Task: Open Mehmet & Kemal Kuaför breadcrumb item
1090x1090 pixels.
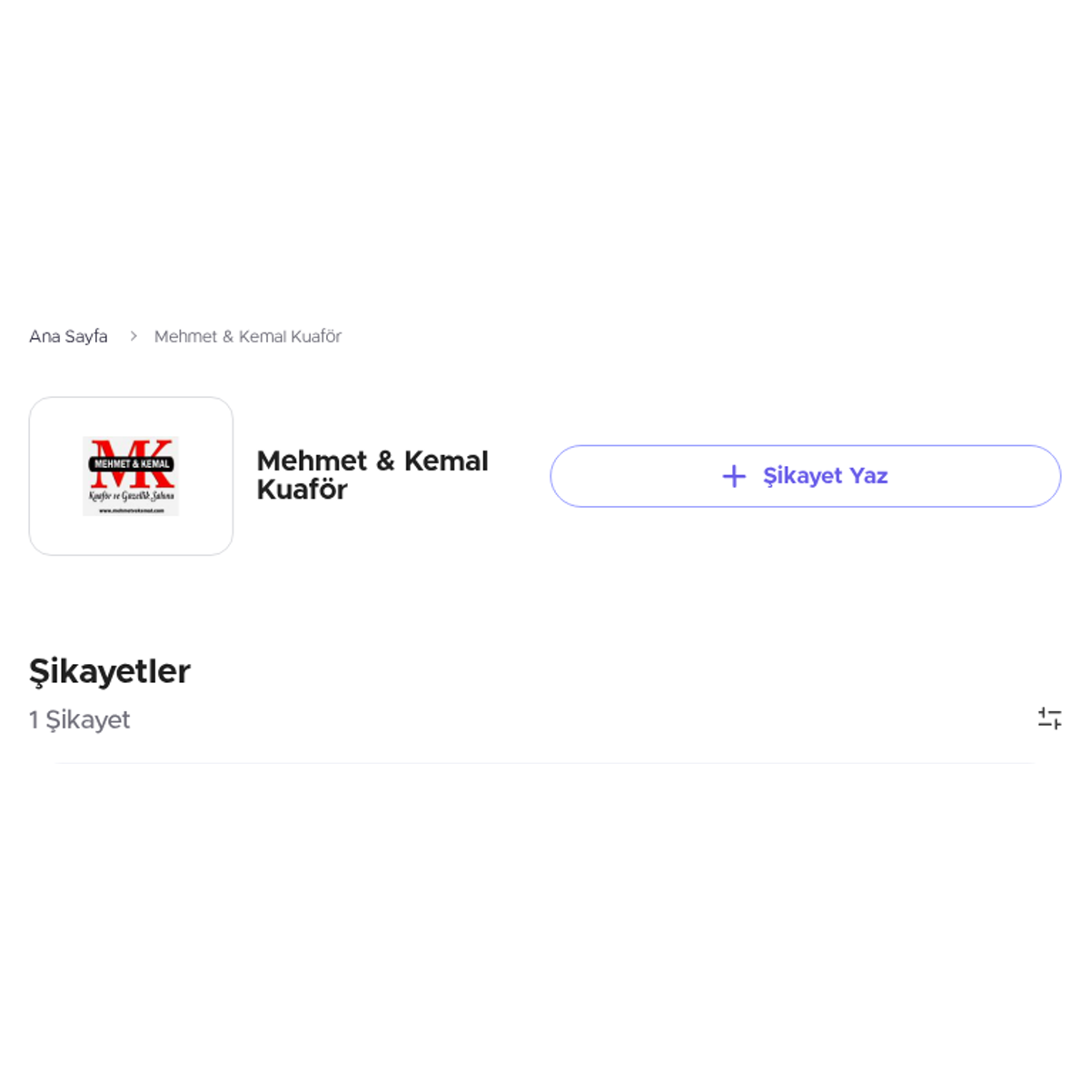Action: [248, 336]
